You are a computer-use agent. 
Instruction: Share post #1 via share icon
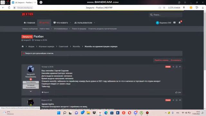173,67
